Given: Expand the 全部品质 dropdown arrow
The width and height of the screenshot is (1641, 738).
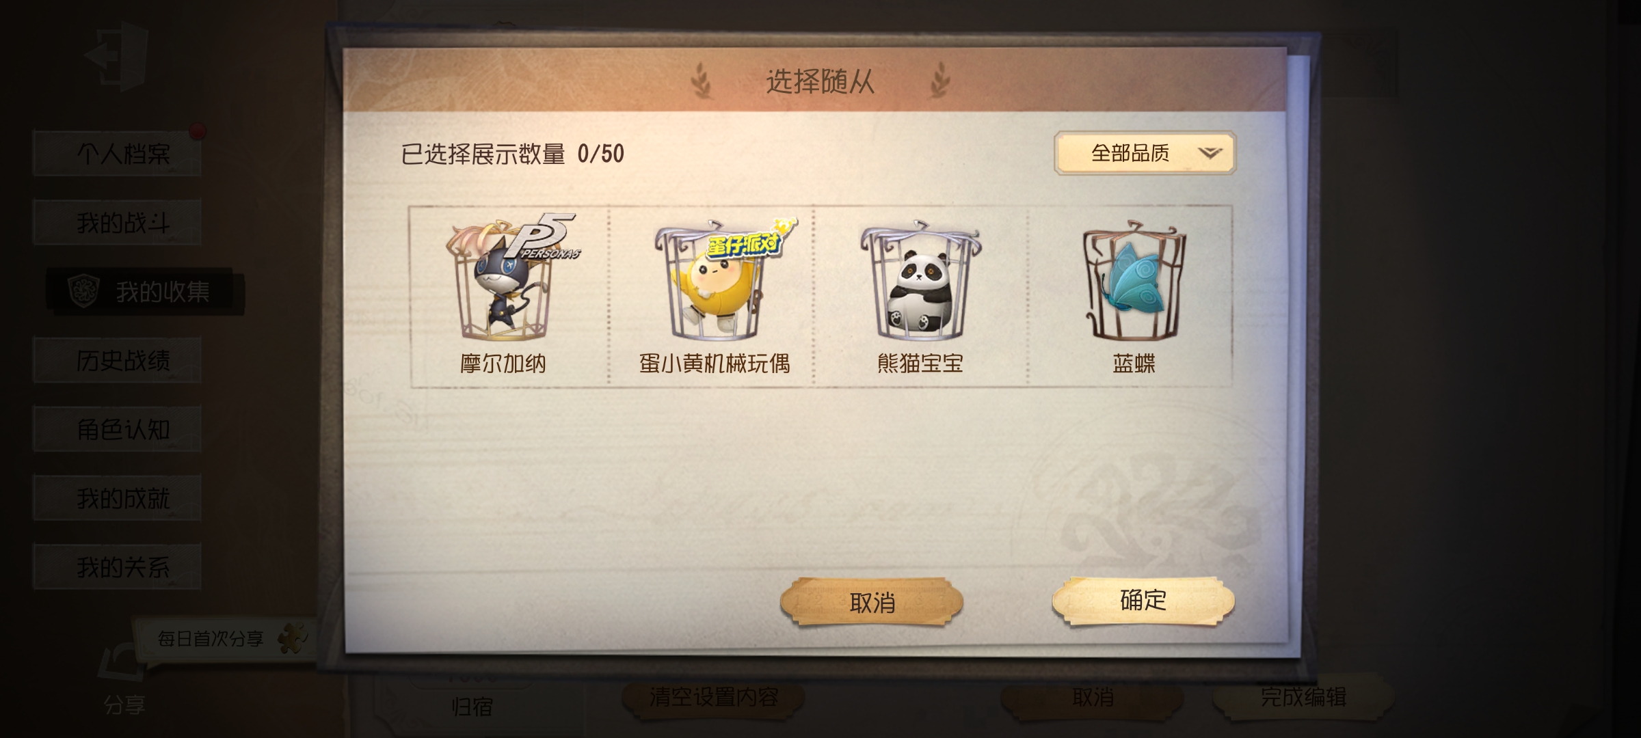Looking at the screenshot, I should 1210,153.
